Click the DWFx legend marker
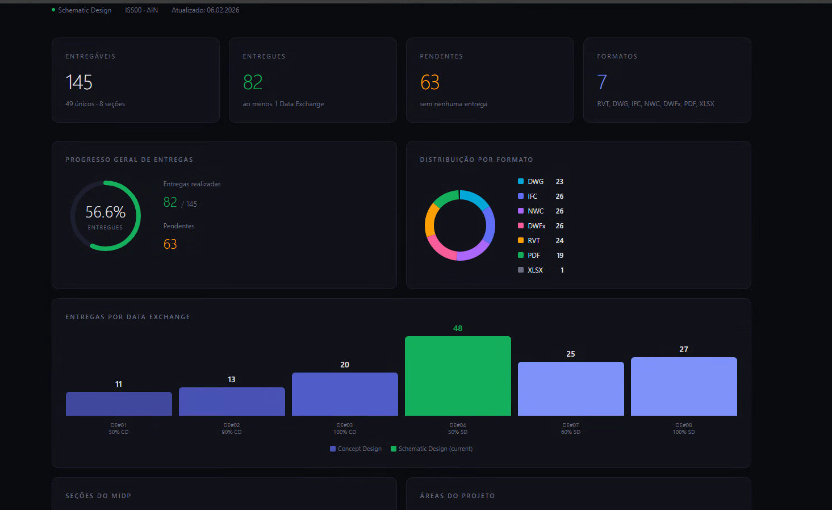832x510 pixels. tap(520, 225)
